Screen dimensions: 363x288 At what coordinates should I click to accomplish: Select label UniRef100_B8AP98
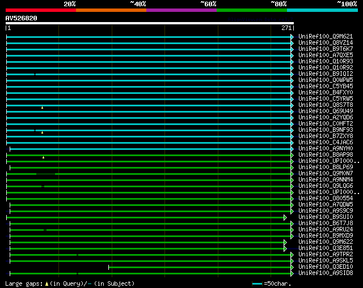pos(326,155)
